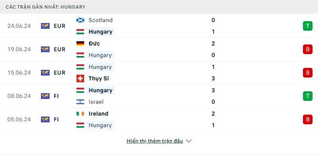This screenshot has height=155, width=318.
Task: Click the Scotland flag icon
Action: [80, 20]
